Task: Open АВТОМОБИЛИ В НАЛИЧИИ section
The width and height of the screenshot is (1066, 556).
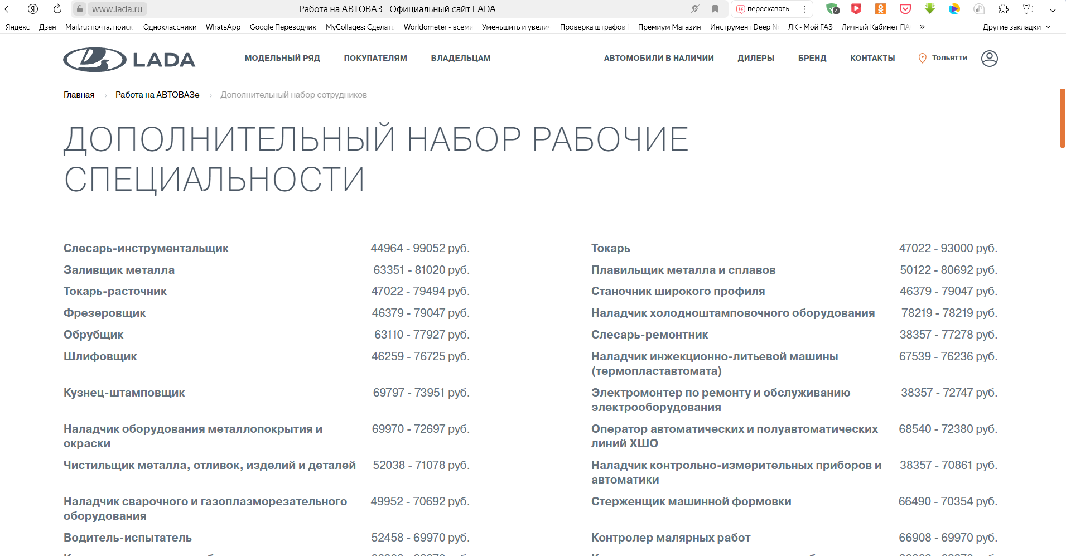Action: click(x=659, y=58)
